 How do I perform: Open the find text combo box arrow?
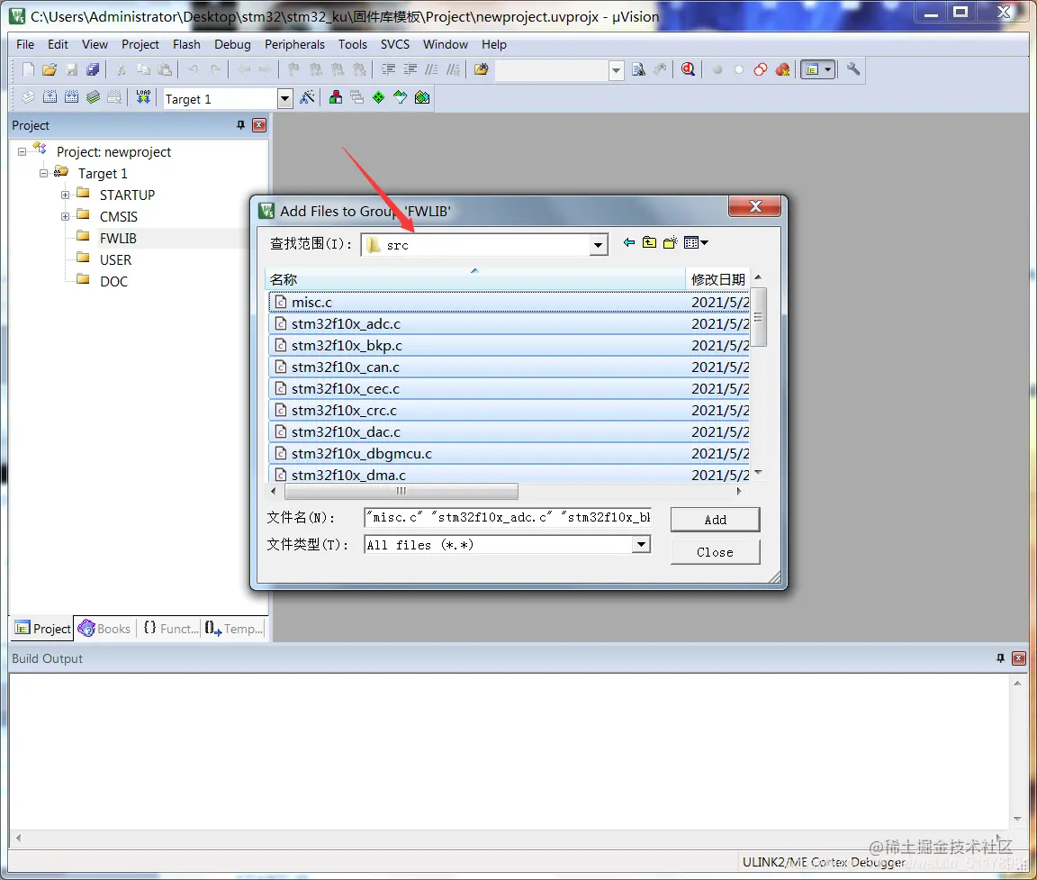616,70
